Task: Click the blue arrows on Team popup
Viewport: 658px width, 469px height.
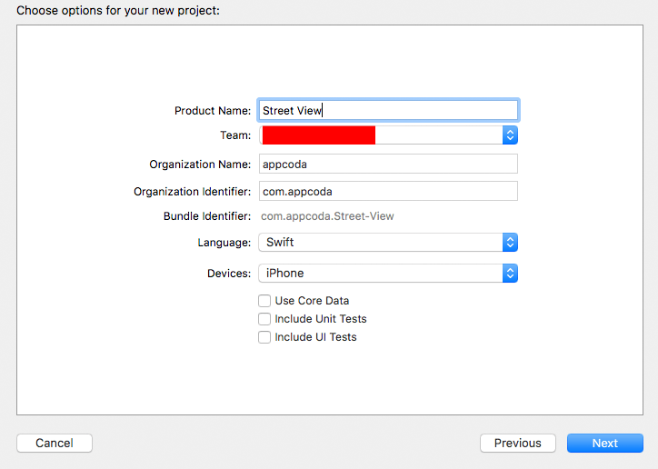Action: coord(510,135)
